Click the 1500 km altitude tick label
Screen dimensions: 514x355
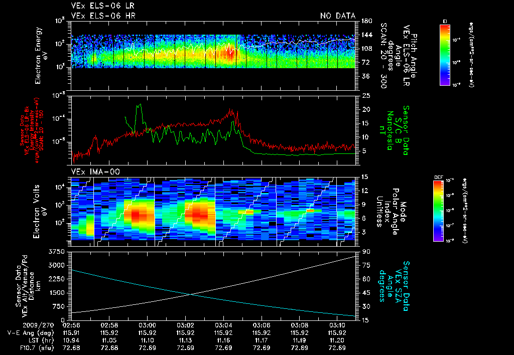[57, 292]
